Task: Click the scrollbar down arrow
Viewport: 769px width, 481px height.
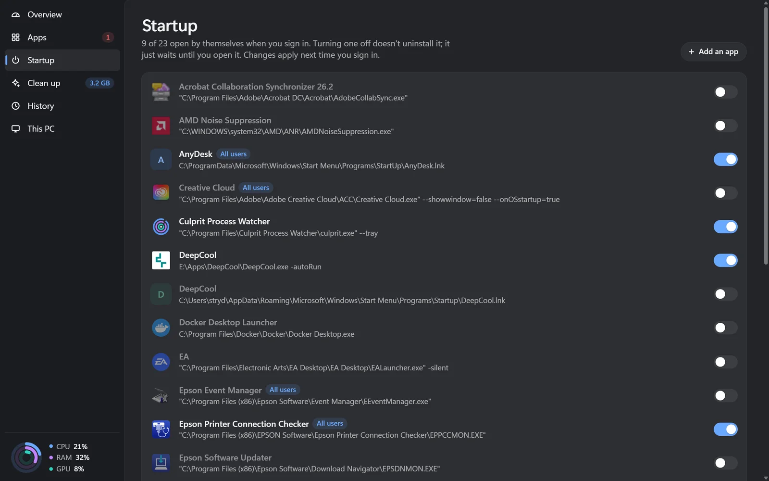Action: click(766, 478)
